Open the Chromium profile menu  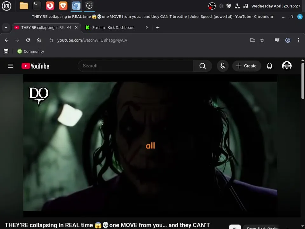[x=288, y=40]
